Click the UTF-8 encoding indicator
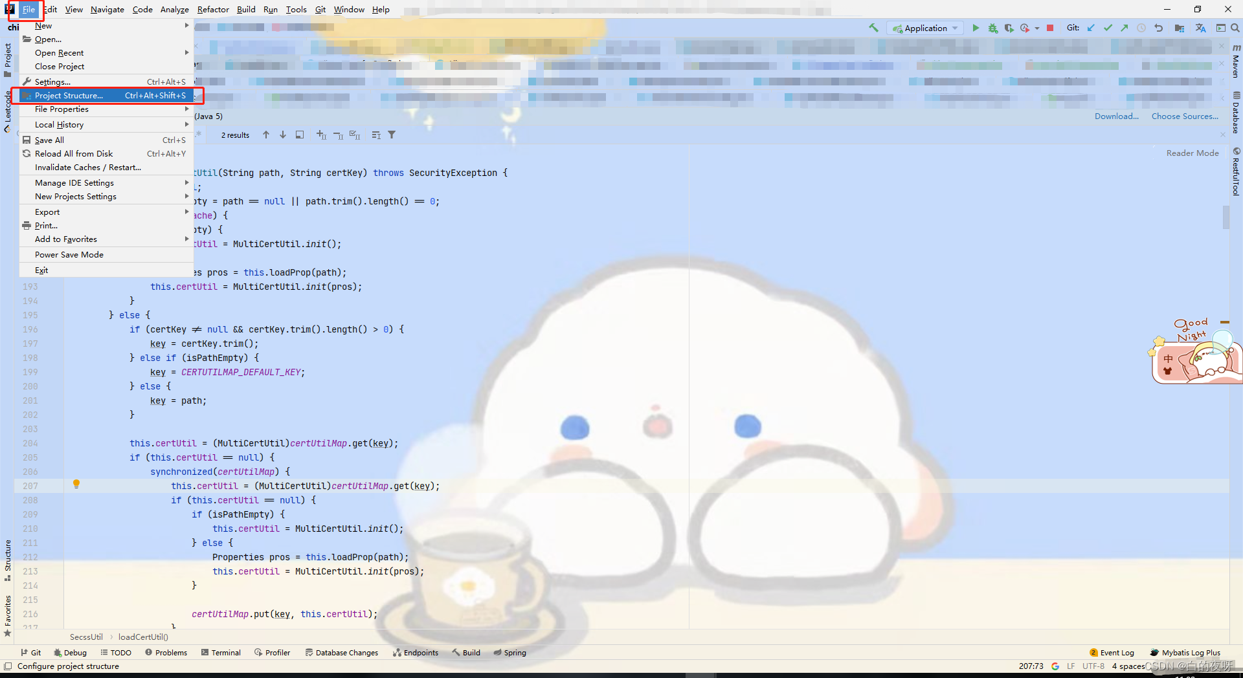Image resolution: width=1243 pixels, height=678 pixels. coord(1093,666)
